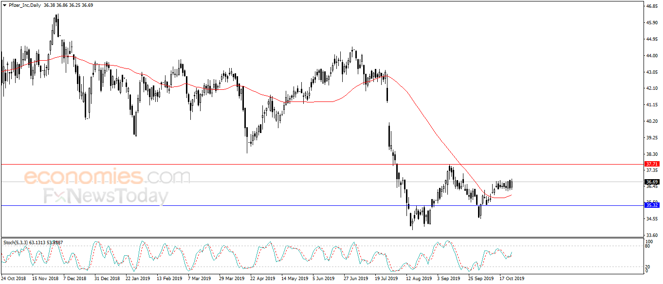Screen dimensions: 663x284
Task: Click the 33.60 price scale value
Action: point(652,235)
